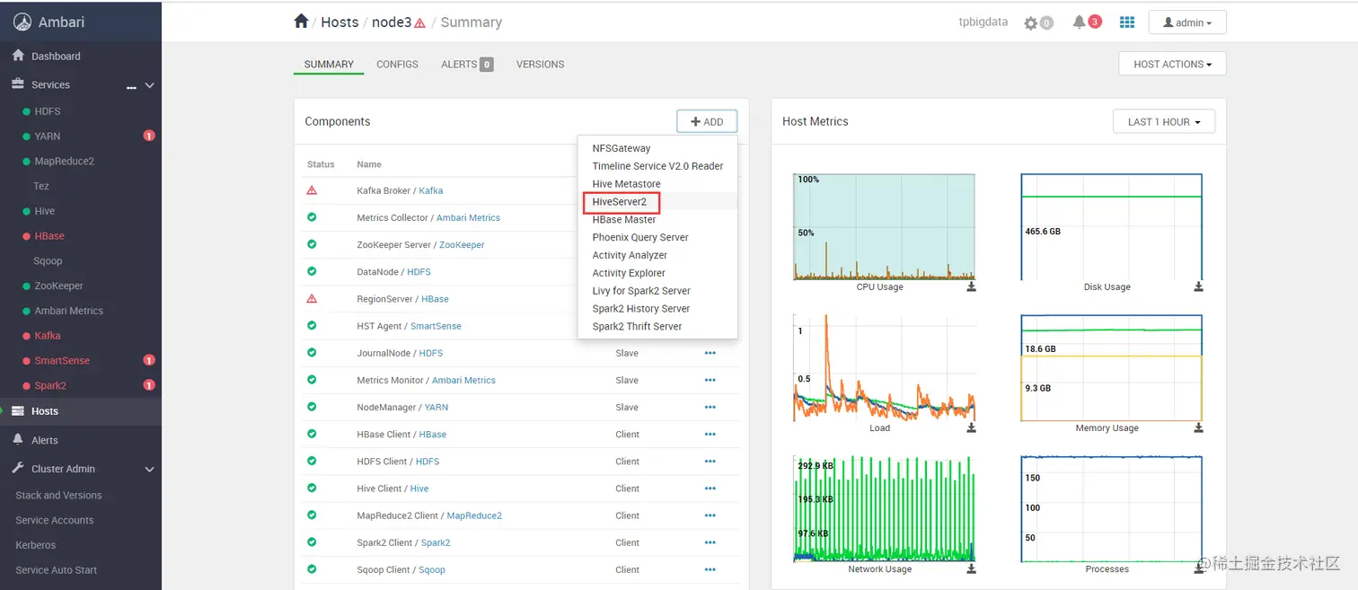Download Memory Usage chart data

point(1198,428)
